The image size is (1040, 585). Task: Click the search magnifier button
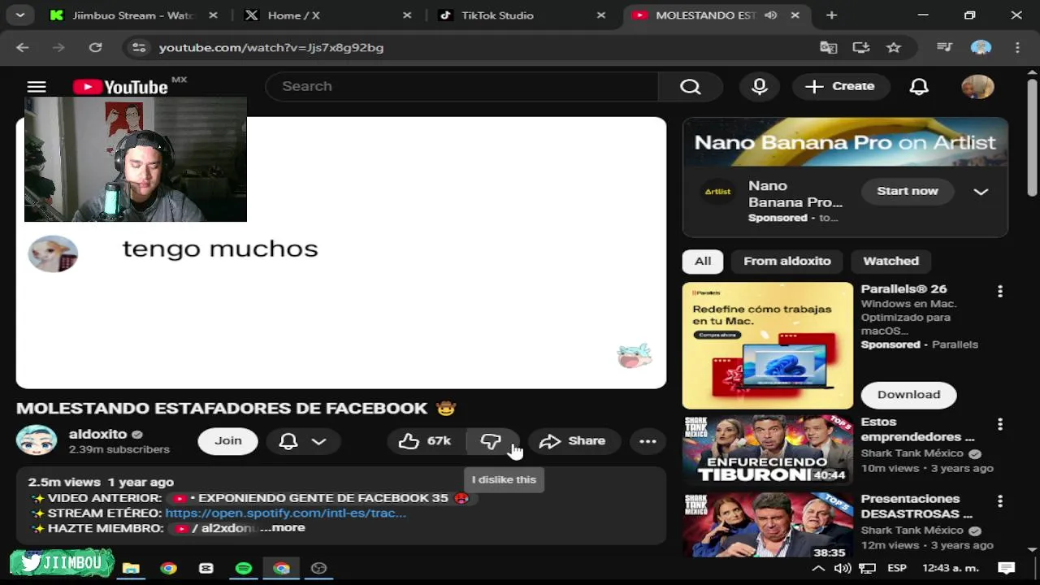pyautogui.click(x=690, y=86)
